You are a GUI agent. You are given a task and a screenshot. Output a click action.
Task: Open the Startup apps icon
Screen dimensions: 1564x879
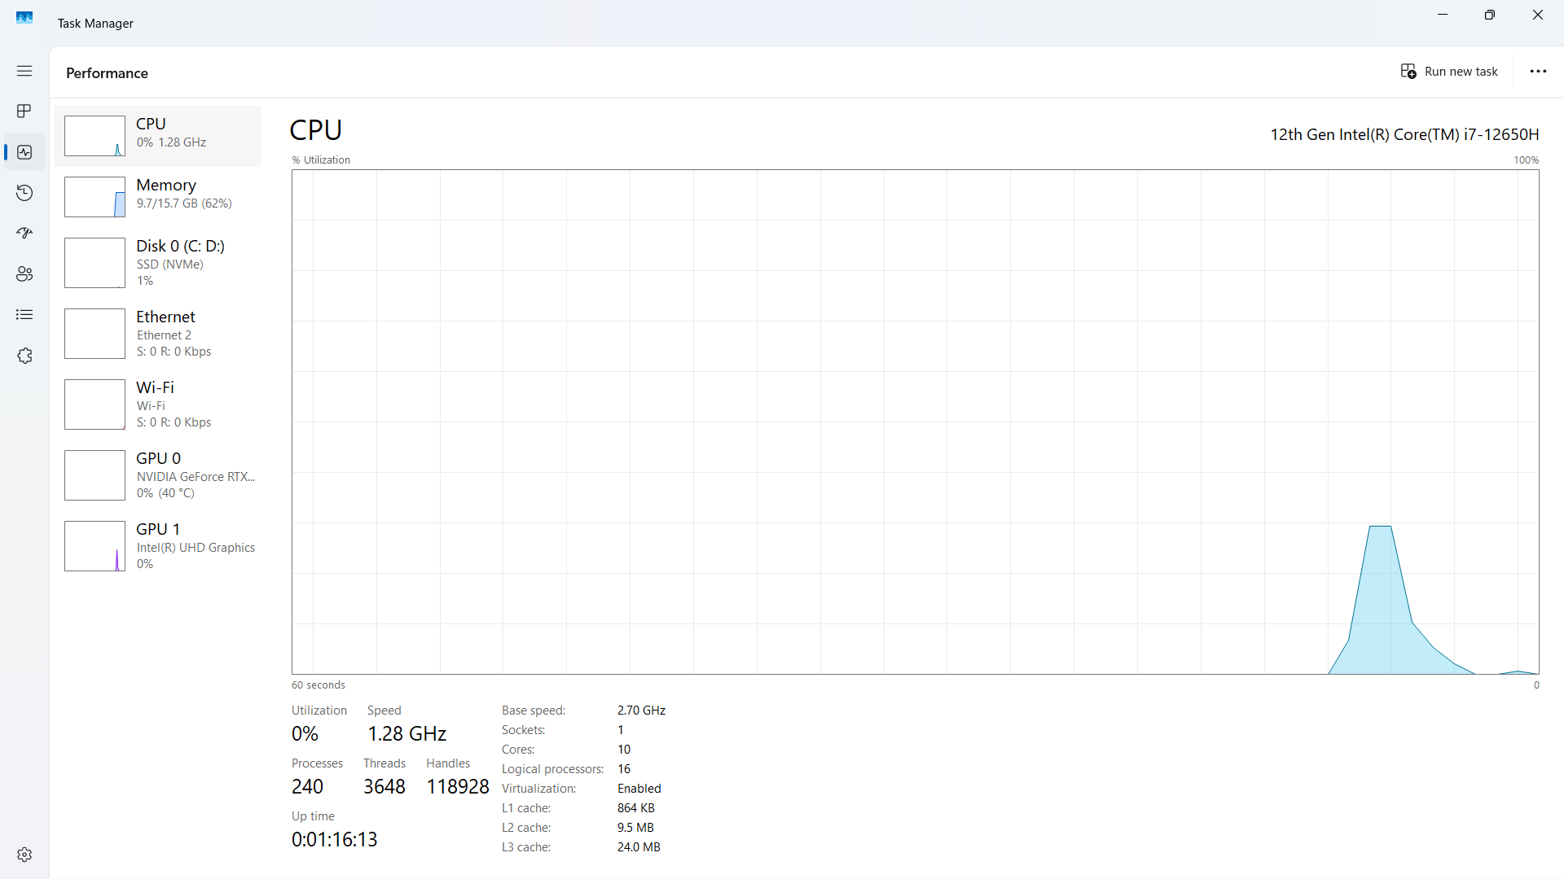pos(24,234)
